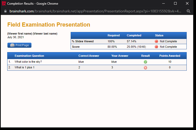This screenshot has height=130, width=196.
Task: Click the Status column header
Action: [159, 35]
